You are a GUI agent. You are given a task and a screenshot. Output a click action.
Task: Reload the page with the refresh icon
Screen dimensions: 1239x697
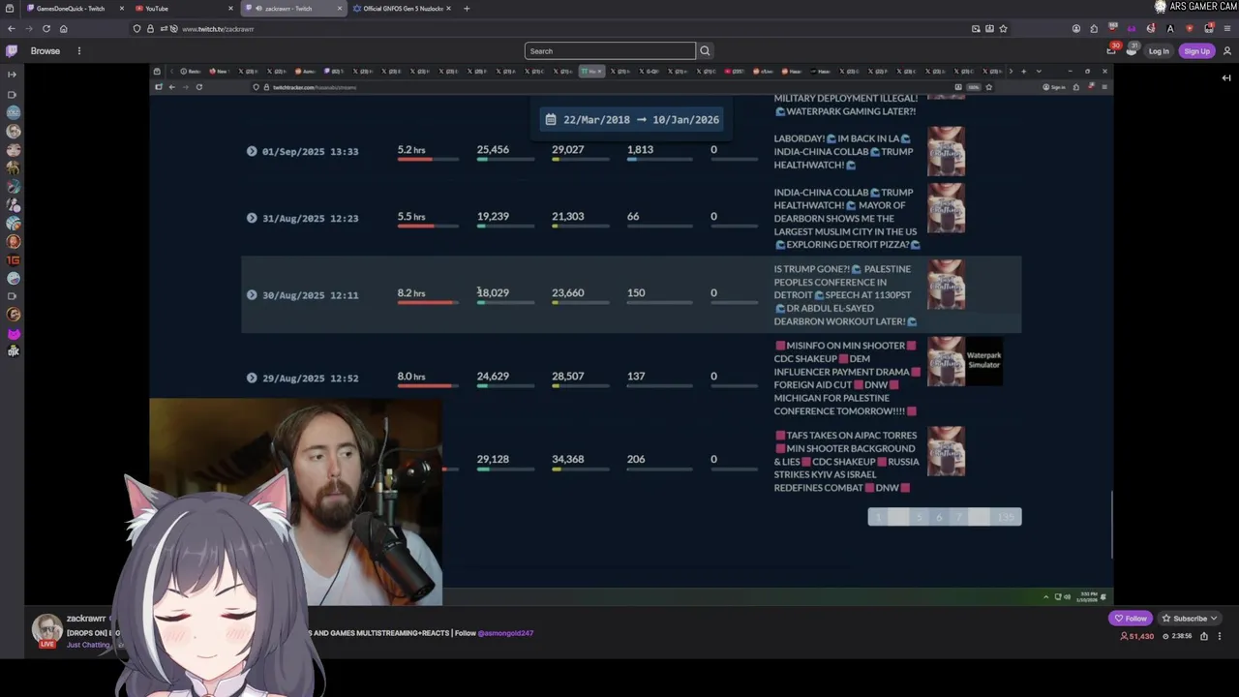click(x=45, y=29)
